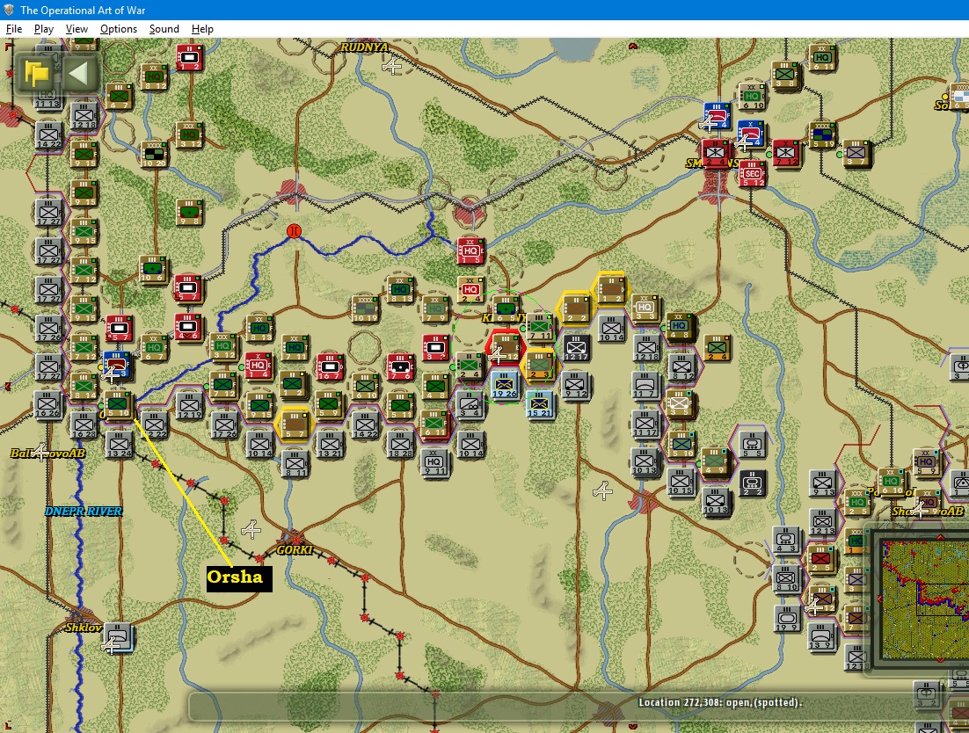Select the dark HQ counter 4 8
The height and width of the screenshot is (733, 969).
pyautogui.click(x=680, y=327)
